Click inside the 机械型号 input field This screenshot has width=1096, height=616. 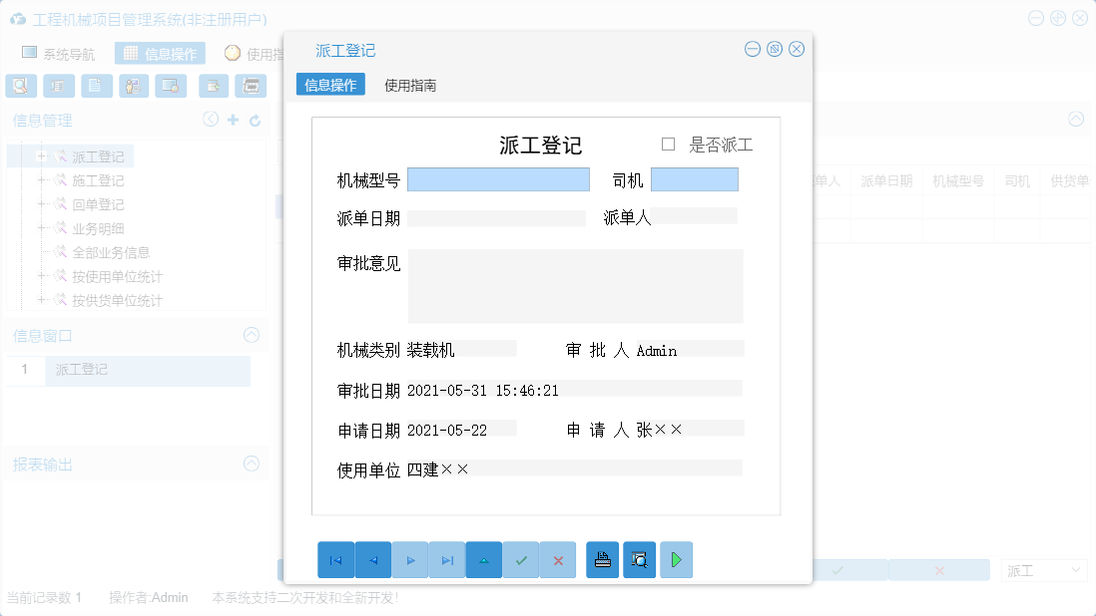coord(497,178)
